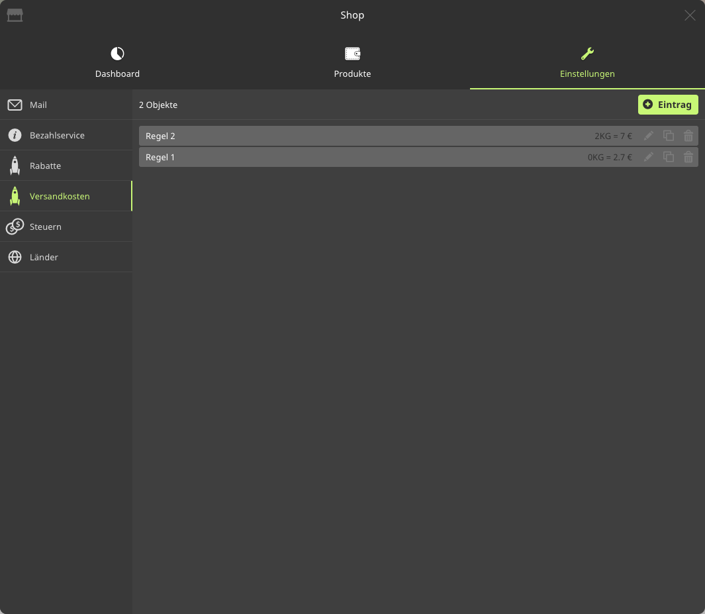Viewport: 705px width, 614px height.
Task: Delete Regel 1 with the trash icon
Action: point(688,157)
